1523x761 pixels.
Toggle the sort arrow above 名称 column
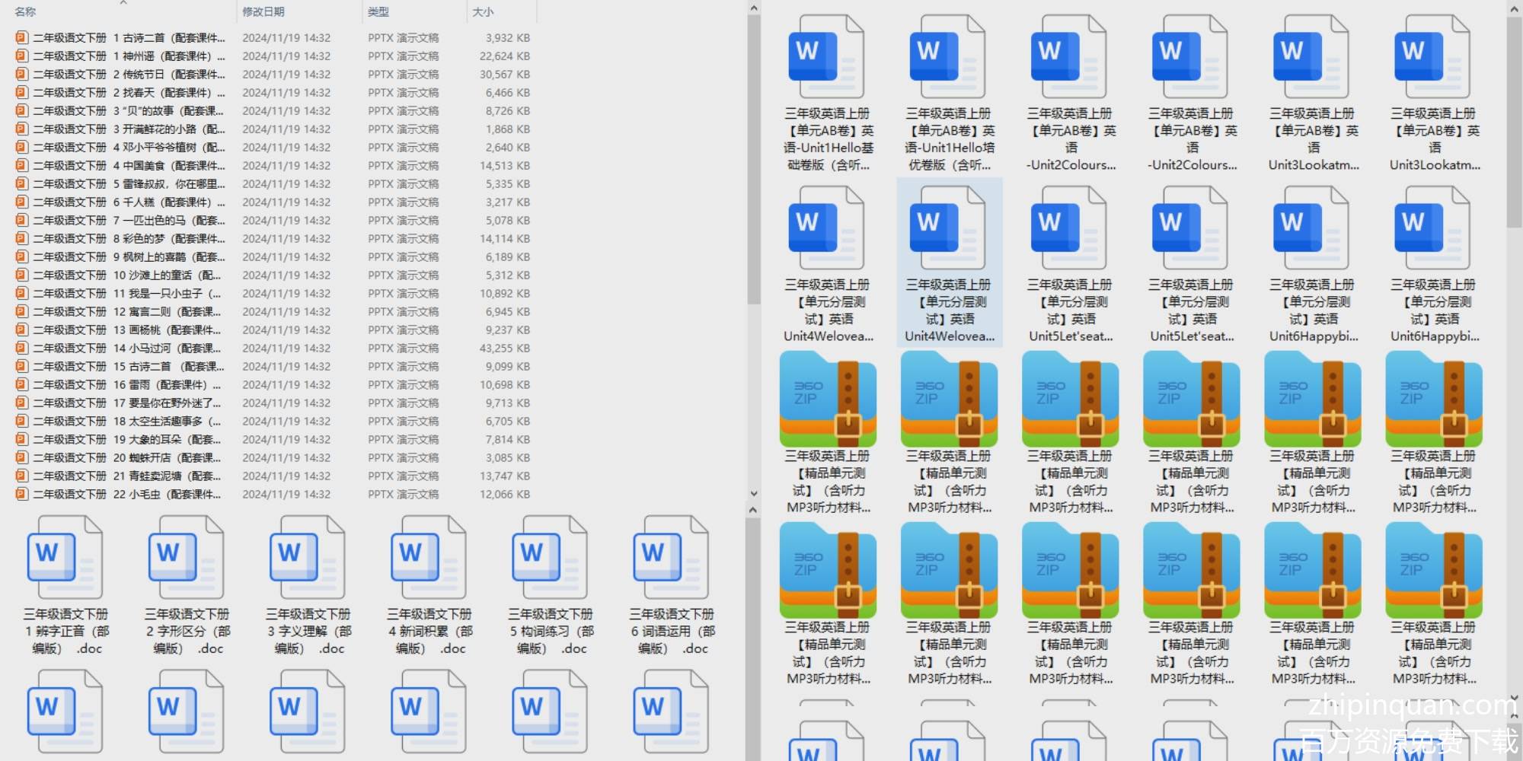[x=123, y=3]
